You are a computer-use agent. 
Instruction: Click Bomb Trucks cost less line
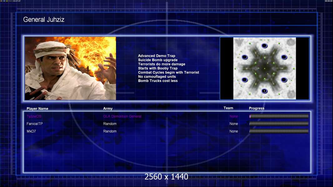click(x=158, y=81)
